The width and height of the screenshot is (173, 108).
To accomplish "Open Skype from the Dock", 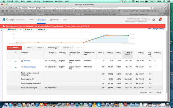I will click(x=99, y=105).
